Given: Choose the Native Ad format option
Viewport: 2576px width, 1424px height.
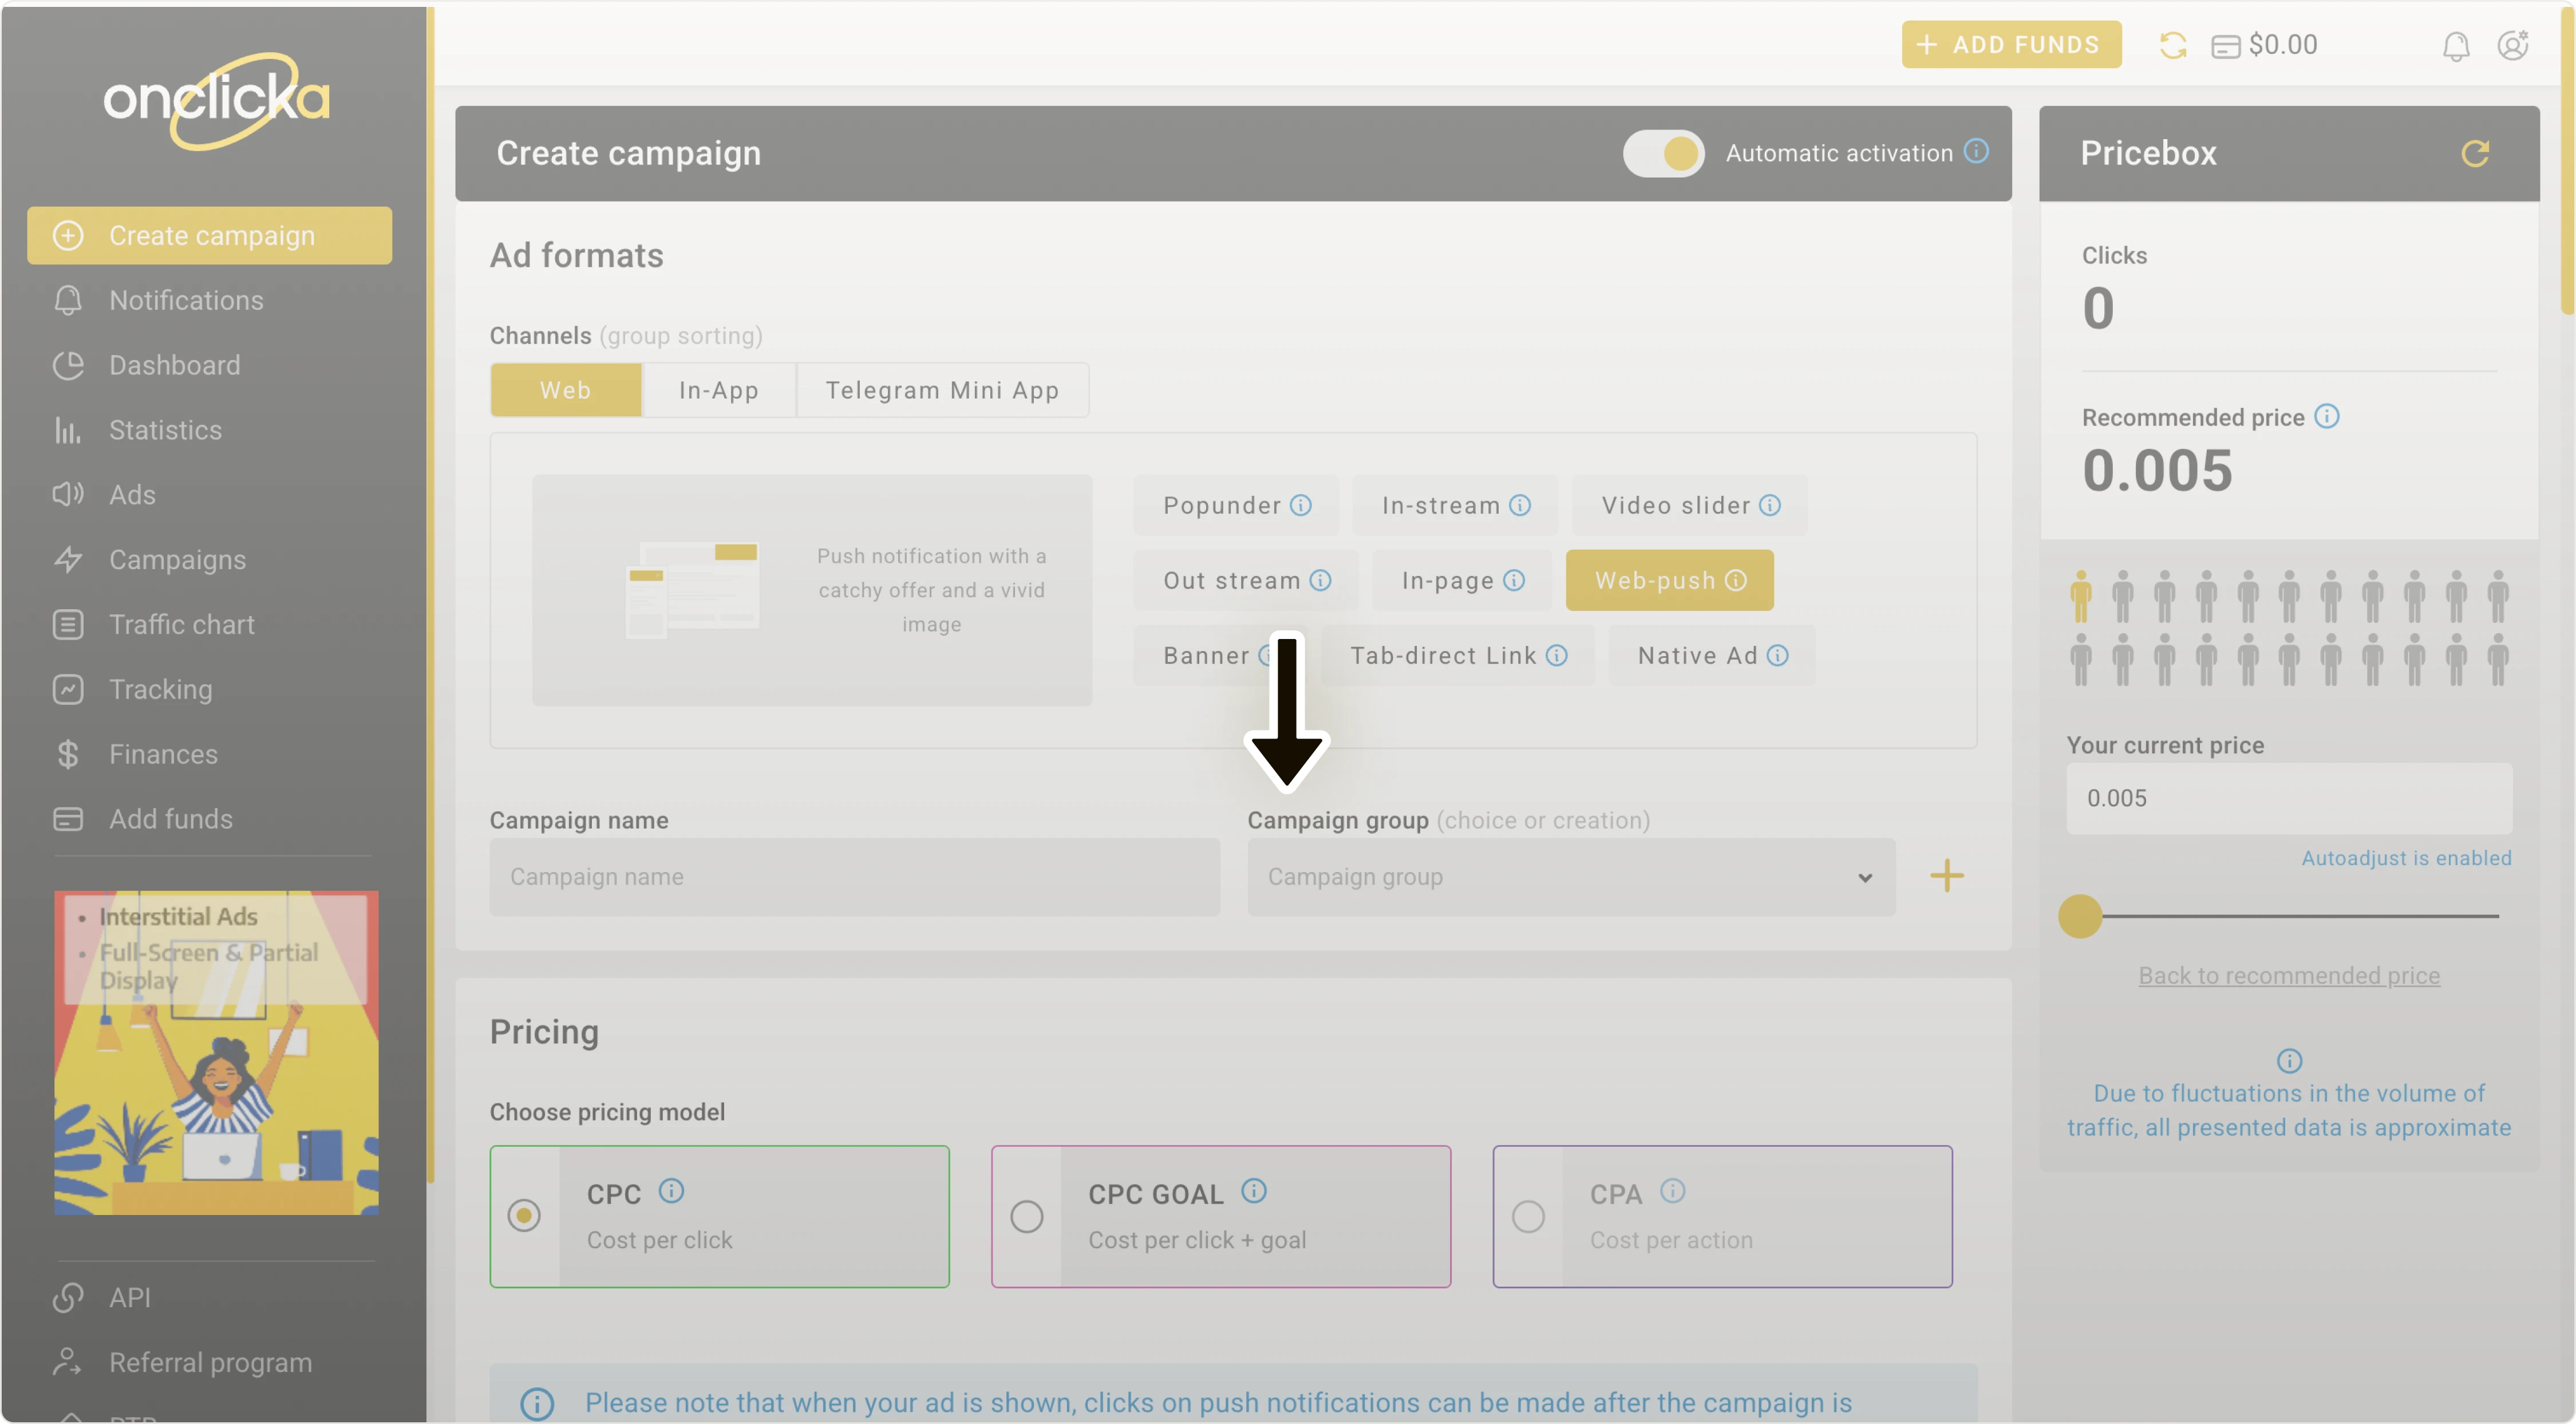Looking at the screenshot, I should [x=1697, y=656].
